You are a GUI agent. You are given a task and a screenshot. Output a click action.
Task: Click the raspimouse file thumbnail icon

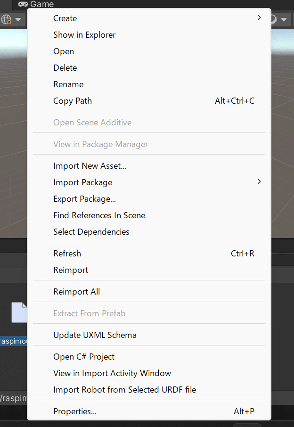coord(20,313)
